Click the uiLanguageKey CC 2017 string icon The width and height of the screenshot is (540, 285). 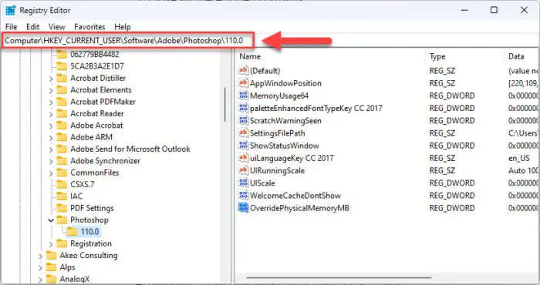coord(243,158)
